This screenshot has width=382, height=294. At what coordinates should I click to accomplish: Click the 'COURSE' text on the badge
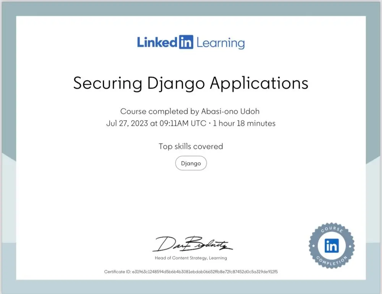(x=332, y=229)
